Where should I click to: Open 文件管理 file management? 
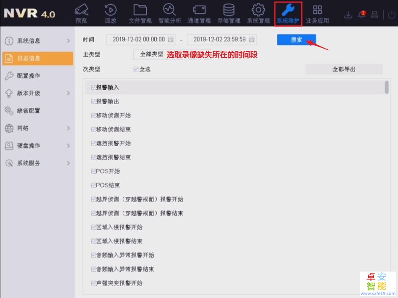pyautogui.click(x=140, y=13)
